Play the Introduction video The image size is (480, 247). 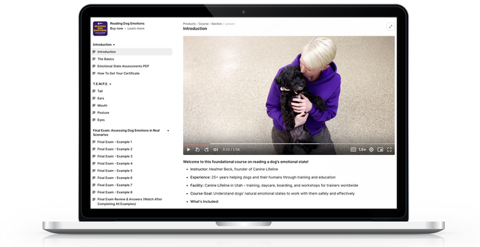coord(189,150)
